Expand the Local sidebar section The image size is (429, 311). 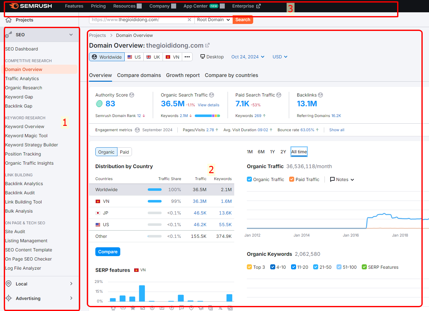71,284
